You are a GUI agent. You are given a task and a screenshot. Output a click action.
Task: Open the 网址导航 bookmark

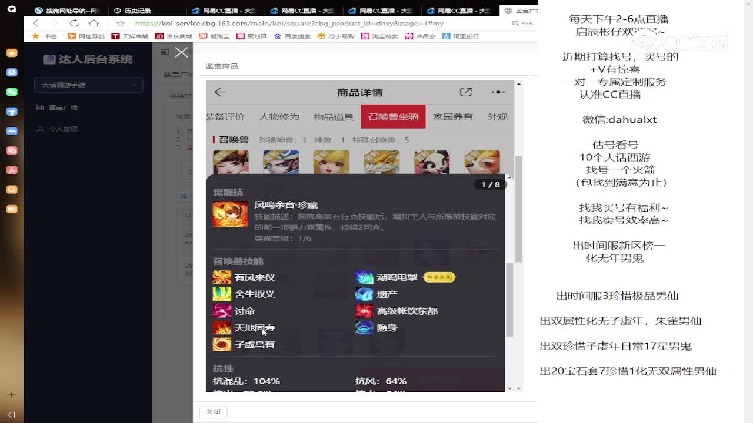(86, 36)
